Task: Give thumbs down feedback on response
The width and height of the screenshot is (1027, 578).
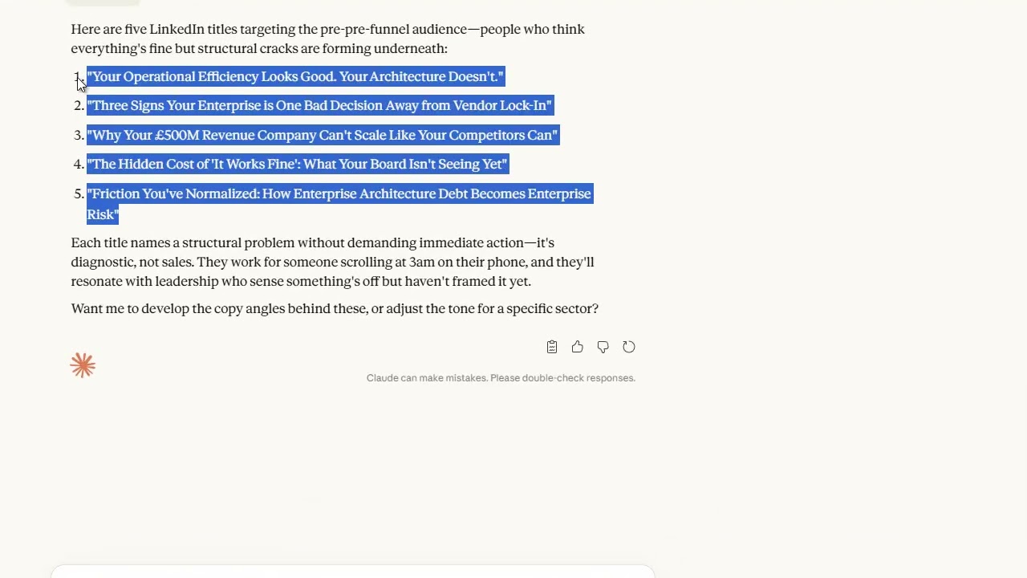Action: [603, 347]
